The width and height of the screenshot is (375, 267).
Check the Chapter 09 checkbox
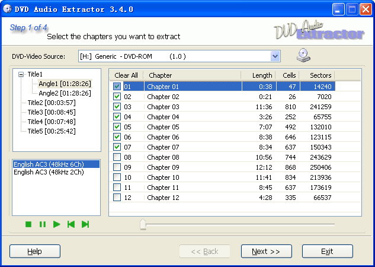(x=117, y=167)
